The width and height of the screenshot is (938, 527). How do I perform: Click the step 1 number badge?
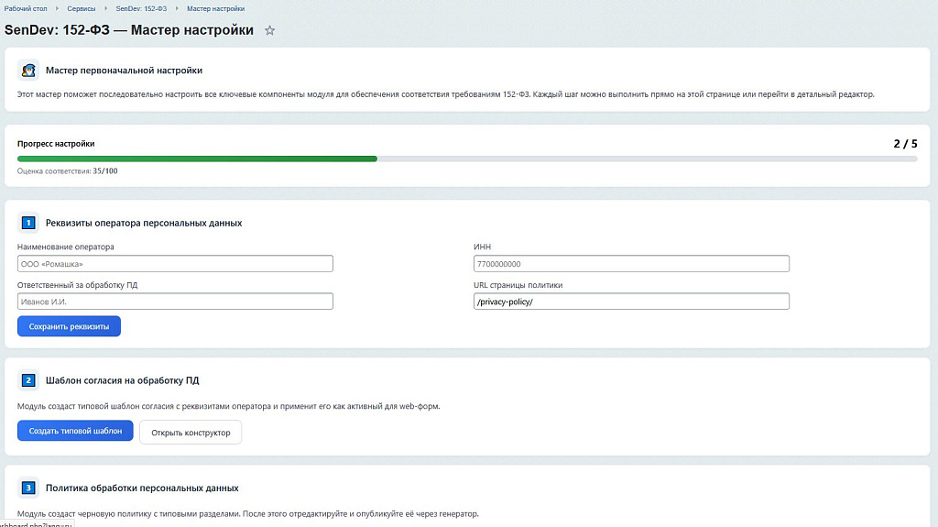point(28,223)
